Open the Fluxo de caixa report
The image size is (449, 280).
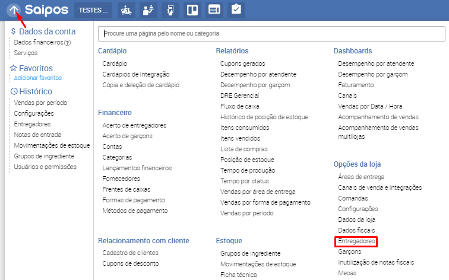pos(239,106)
